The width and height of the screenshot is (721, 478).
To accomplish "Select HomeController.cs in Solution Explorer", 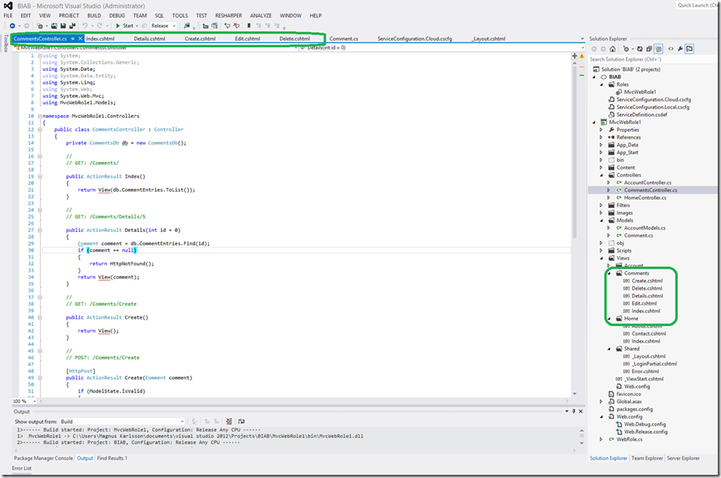I will click(644, 198).
